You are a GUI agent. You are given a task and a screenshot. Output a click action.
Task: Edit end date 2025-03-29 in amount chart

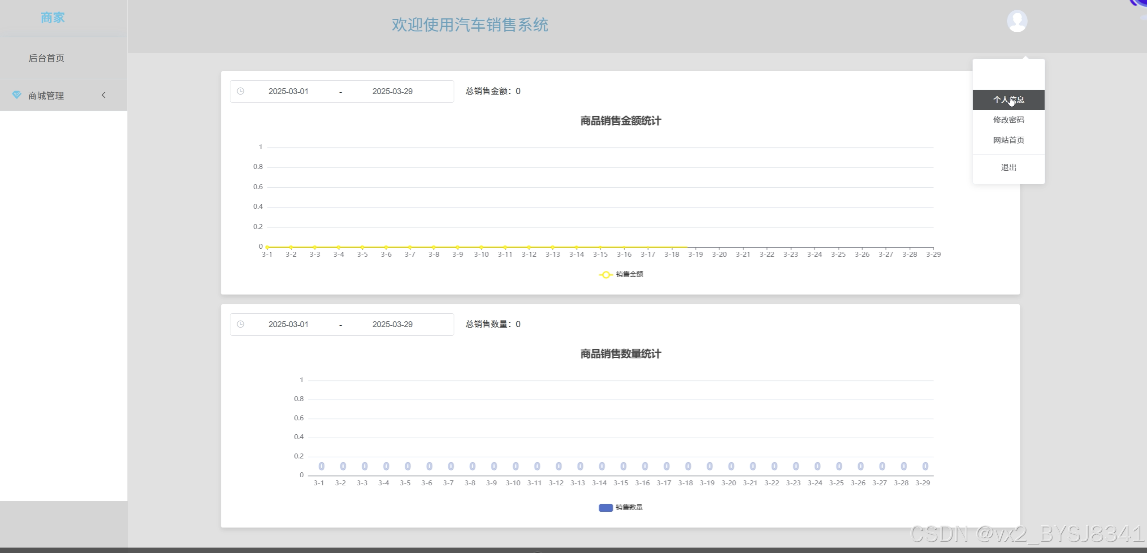[392, 91]
